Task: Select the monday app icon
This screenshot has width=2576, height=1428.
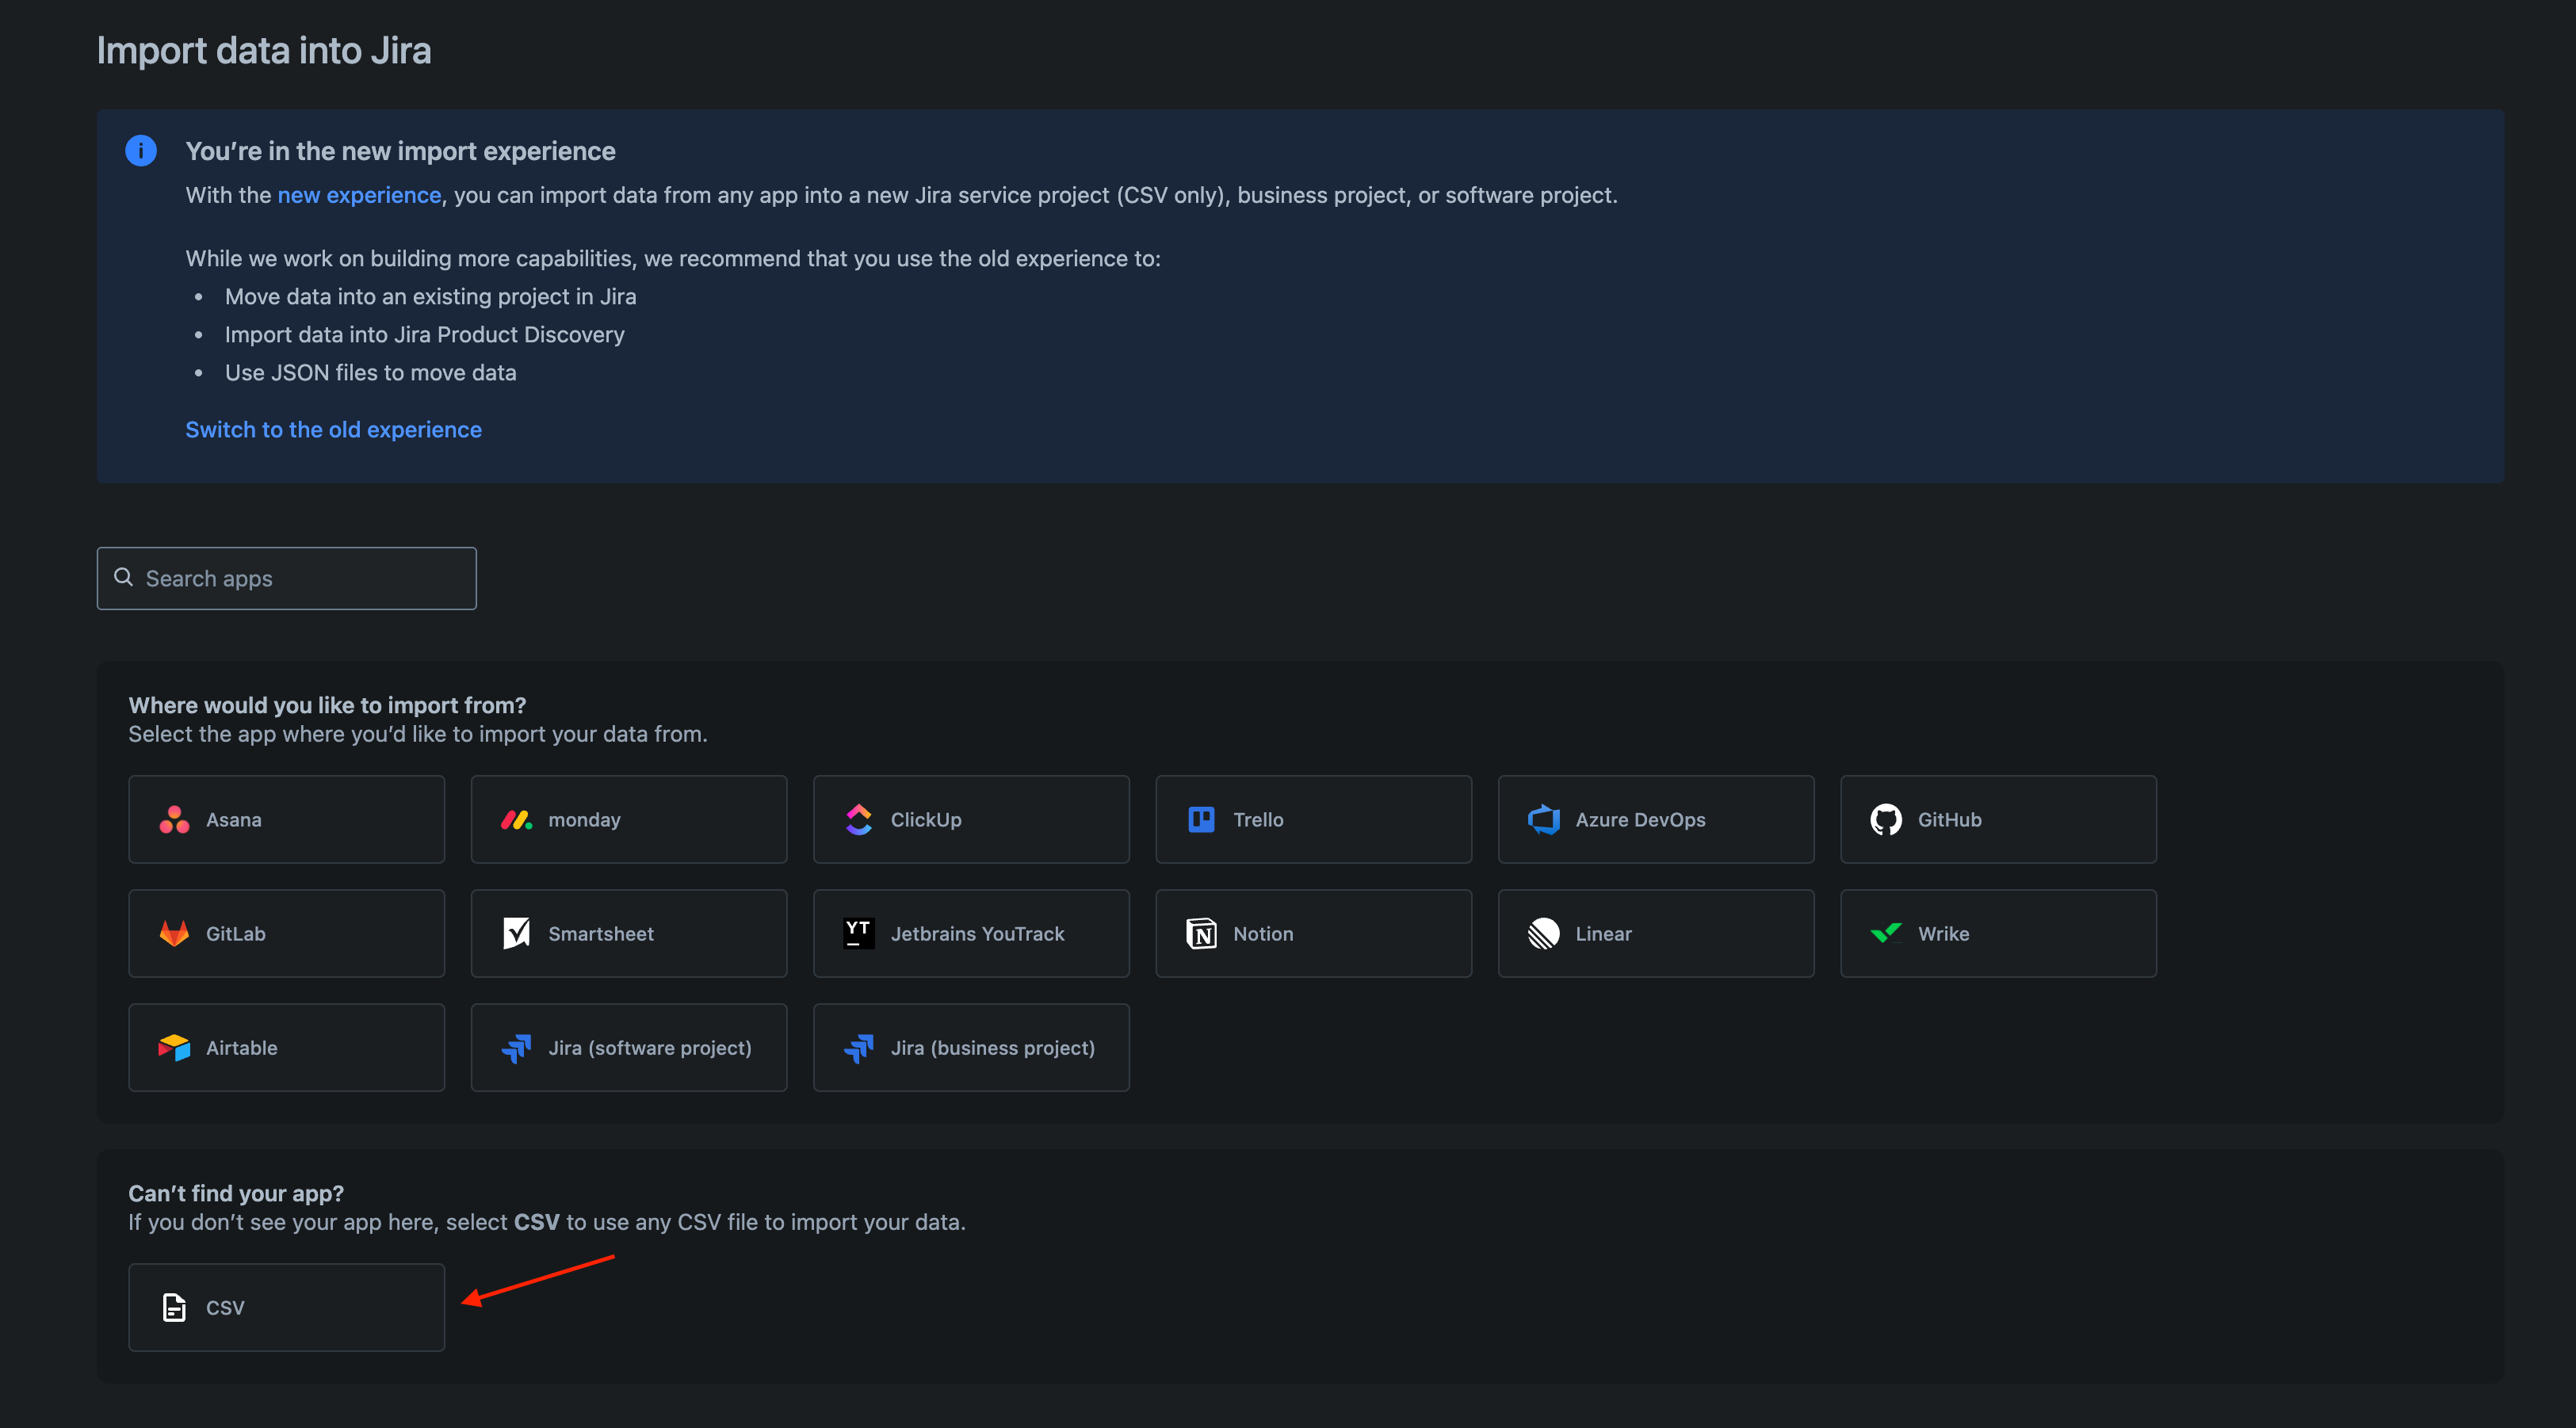Action: (x=516, y=819)
